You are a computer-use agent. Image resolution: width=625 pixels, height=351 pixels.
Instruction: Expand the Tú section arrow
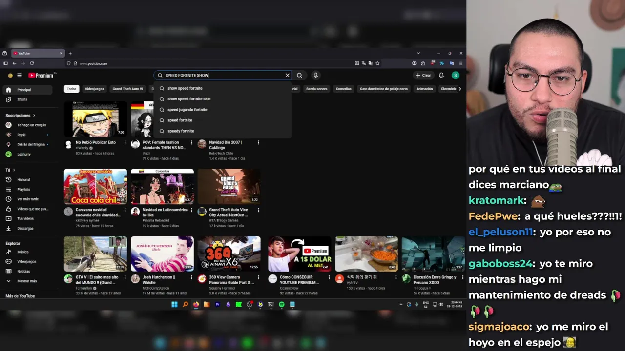[x=14, y=170]
